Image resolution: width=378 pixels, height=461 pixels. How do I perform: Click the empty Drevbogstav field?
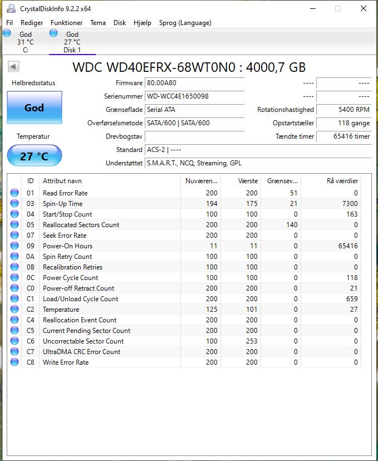(195, 136)
